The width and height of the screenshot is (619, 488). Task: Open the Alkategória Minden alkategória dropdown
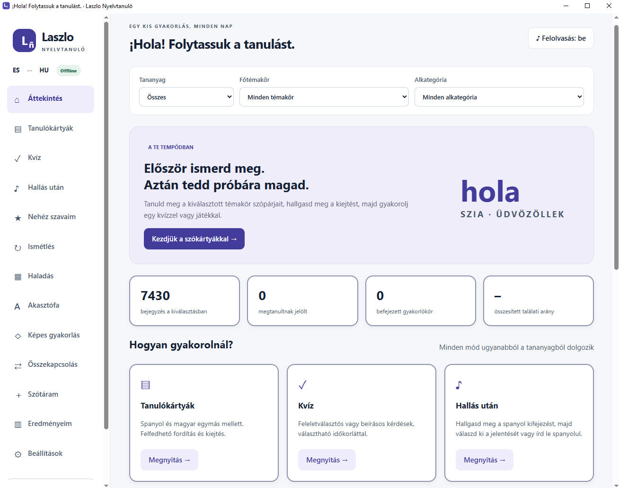pyautogui.click(x=499, y=97)
